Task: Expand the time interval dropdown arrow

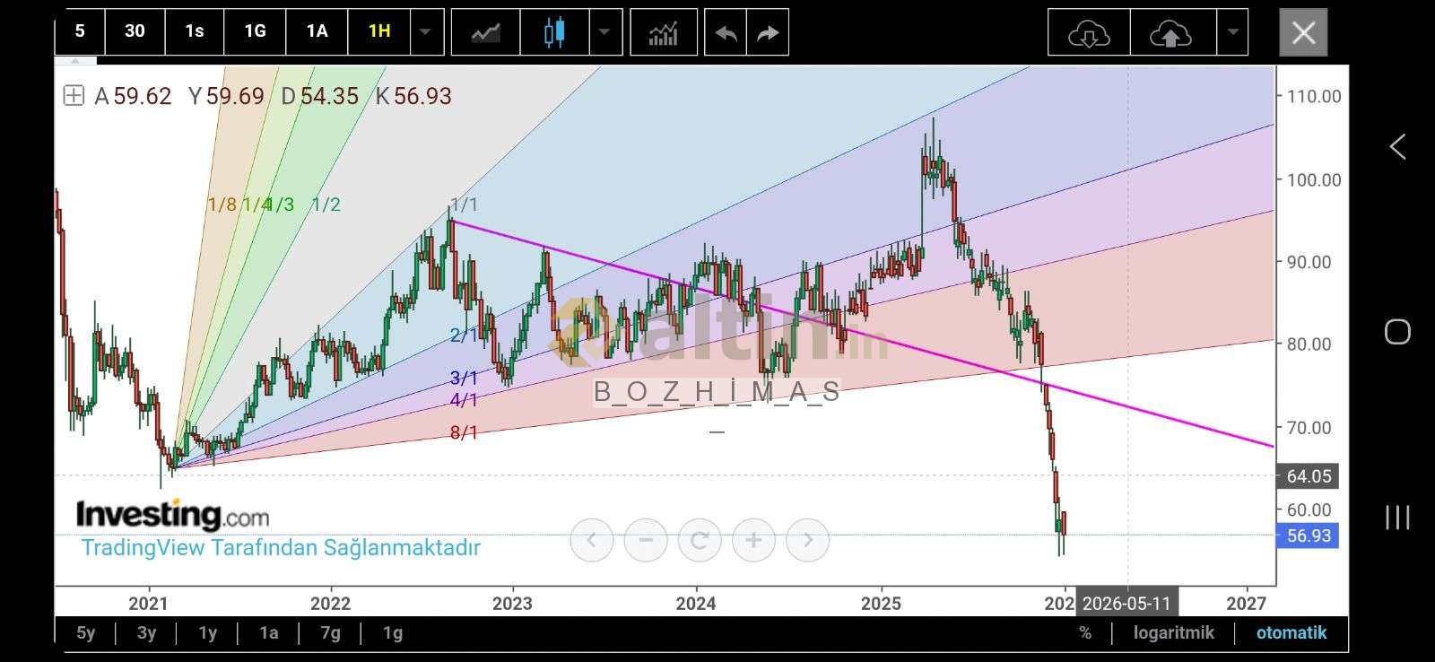Action: coord(426,33)
